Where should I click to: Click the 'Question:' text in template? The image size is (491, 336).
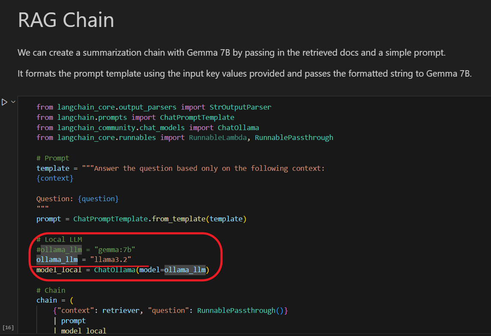pyautogui.click(x=54, y=199)
